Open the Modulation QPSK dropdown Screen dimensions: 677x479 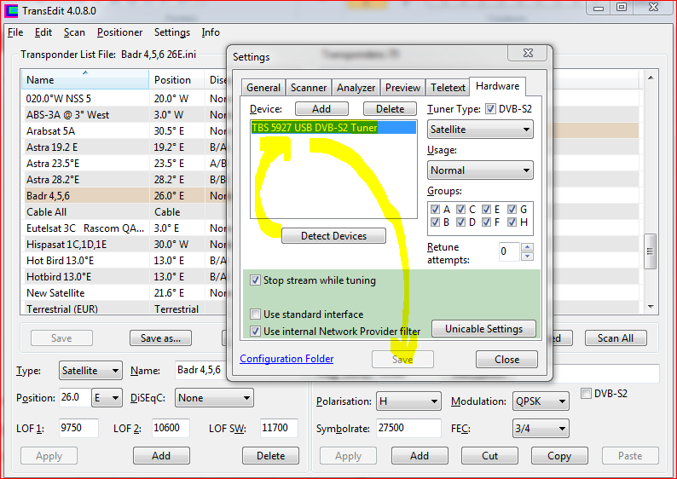point(541,401)
